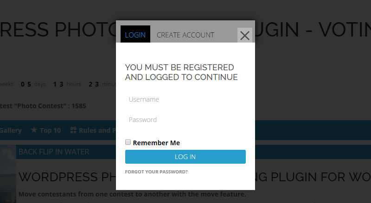This screenshot has height=203, width=371.
Task: Click the Remember Me label text
Action: pyautogui.click(x=156, y=143)
